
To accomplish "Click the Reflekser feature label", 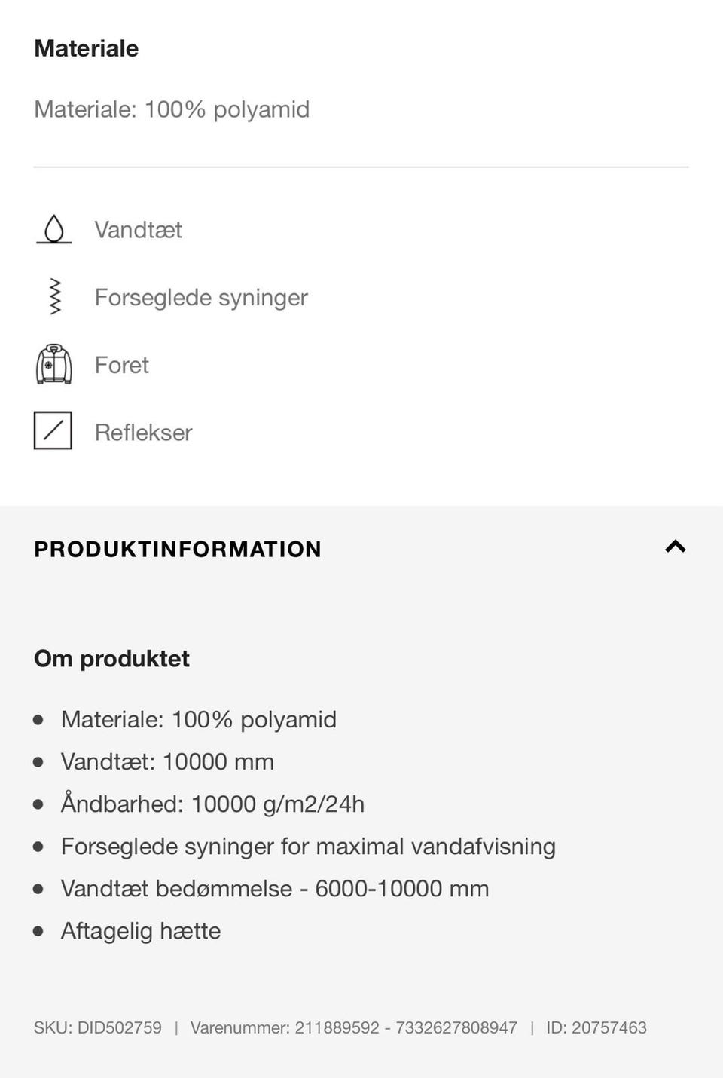I will (x=143, y=433).
